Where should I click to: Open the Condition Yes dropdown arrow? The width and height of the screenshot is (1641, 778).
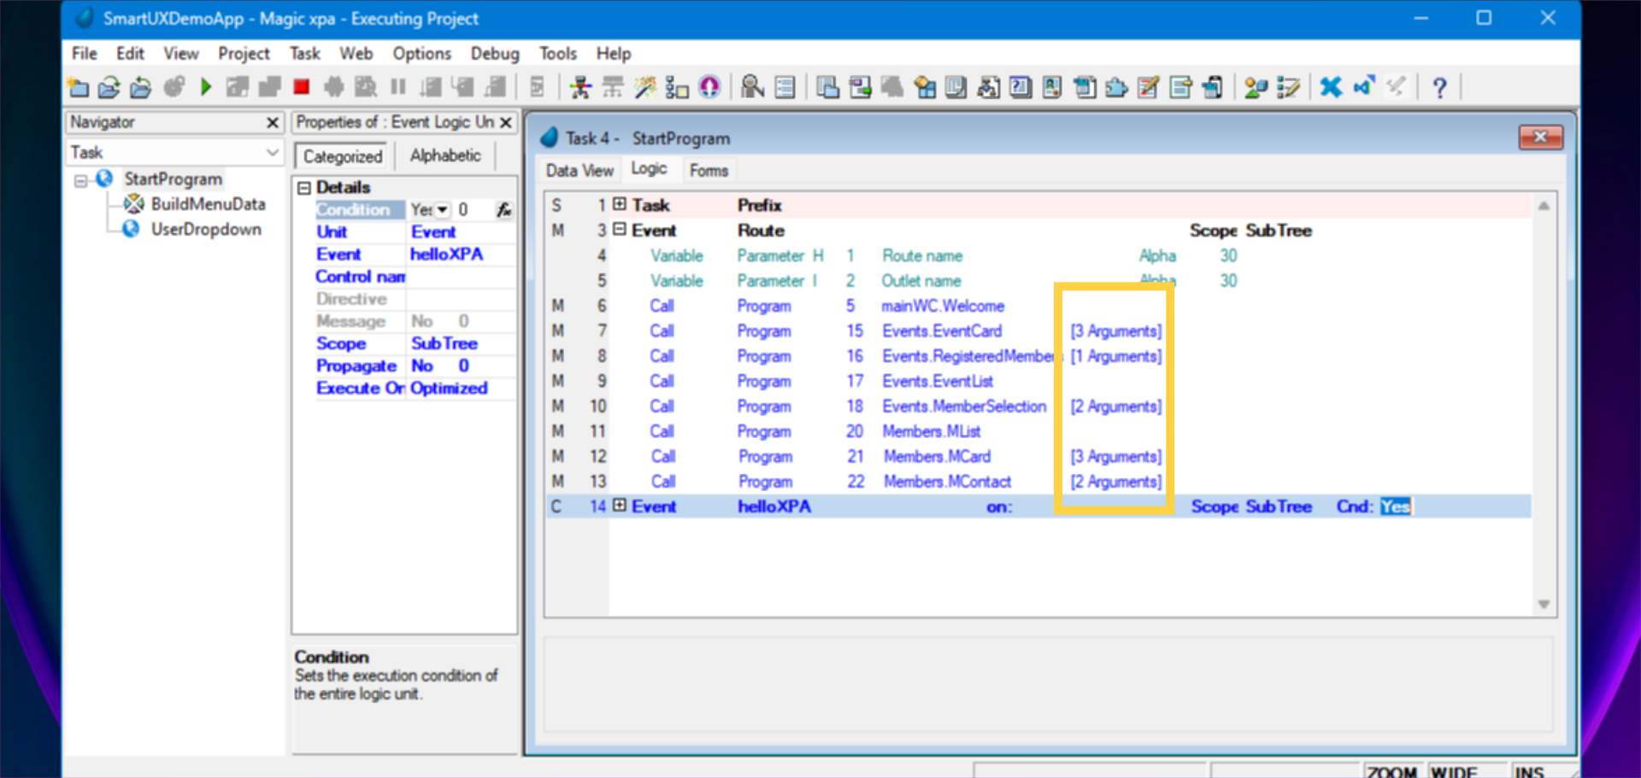tap(442, 209)
